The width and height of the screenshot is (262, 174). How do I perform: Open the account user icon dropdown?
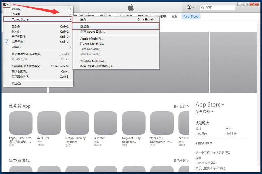click(x=191, y=7)
